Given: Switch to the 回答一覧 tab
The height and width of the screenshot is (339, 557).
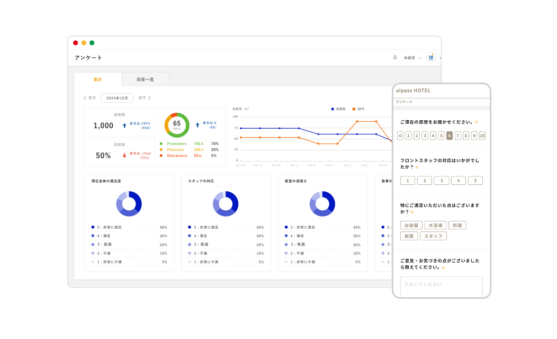Looking at the screenshot, I should (145, 79).
